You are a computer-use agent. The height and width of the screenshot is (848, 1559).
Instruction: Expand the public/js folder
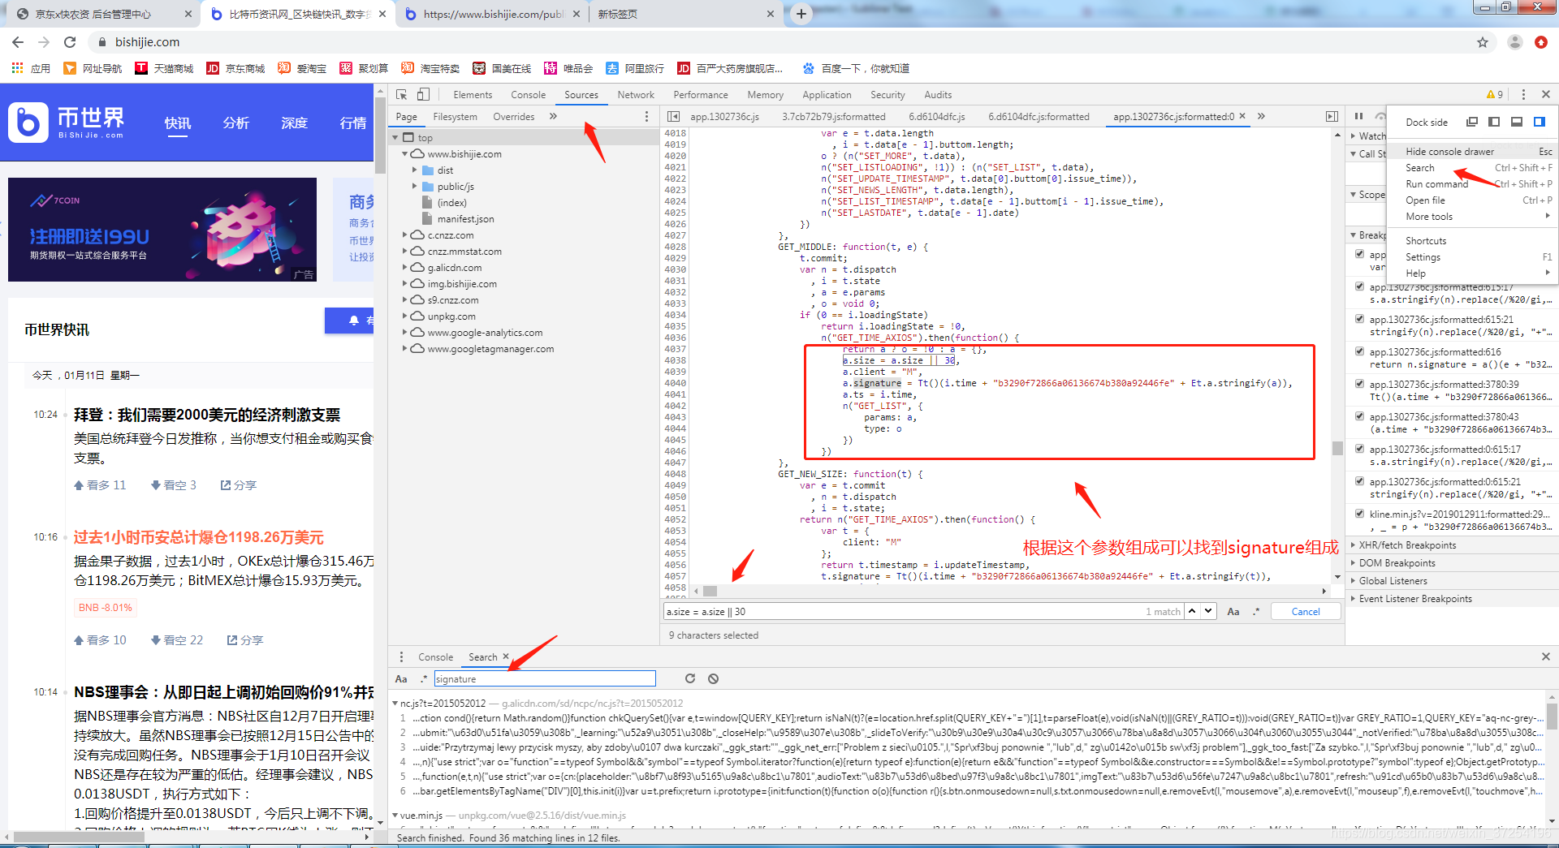[414, 187]
